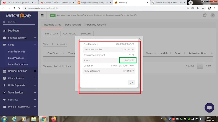The height and width of the screenshot is (122, 218).
Task: Click the hamburger menu icon
Action: coord(42,15)
